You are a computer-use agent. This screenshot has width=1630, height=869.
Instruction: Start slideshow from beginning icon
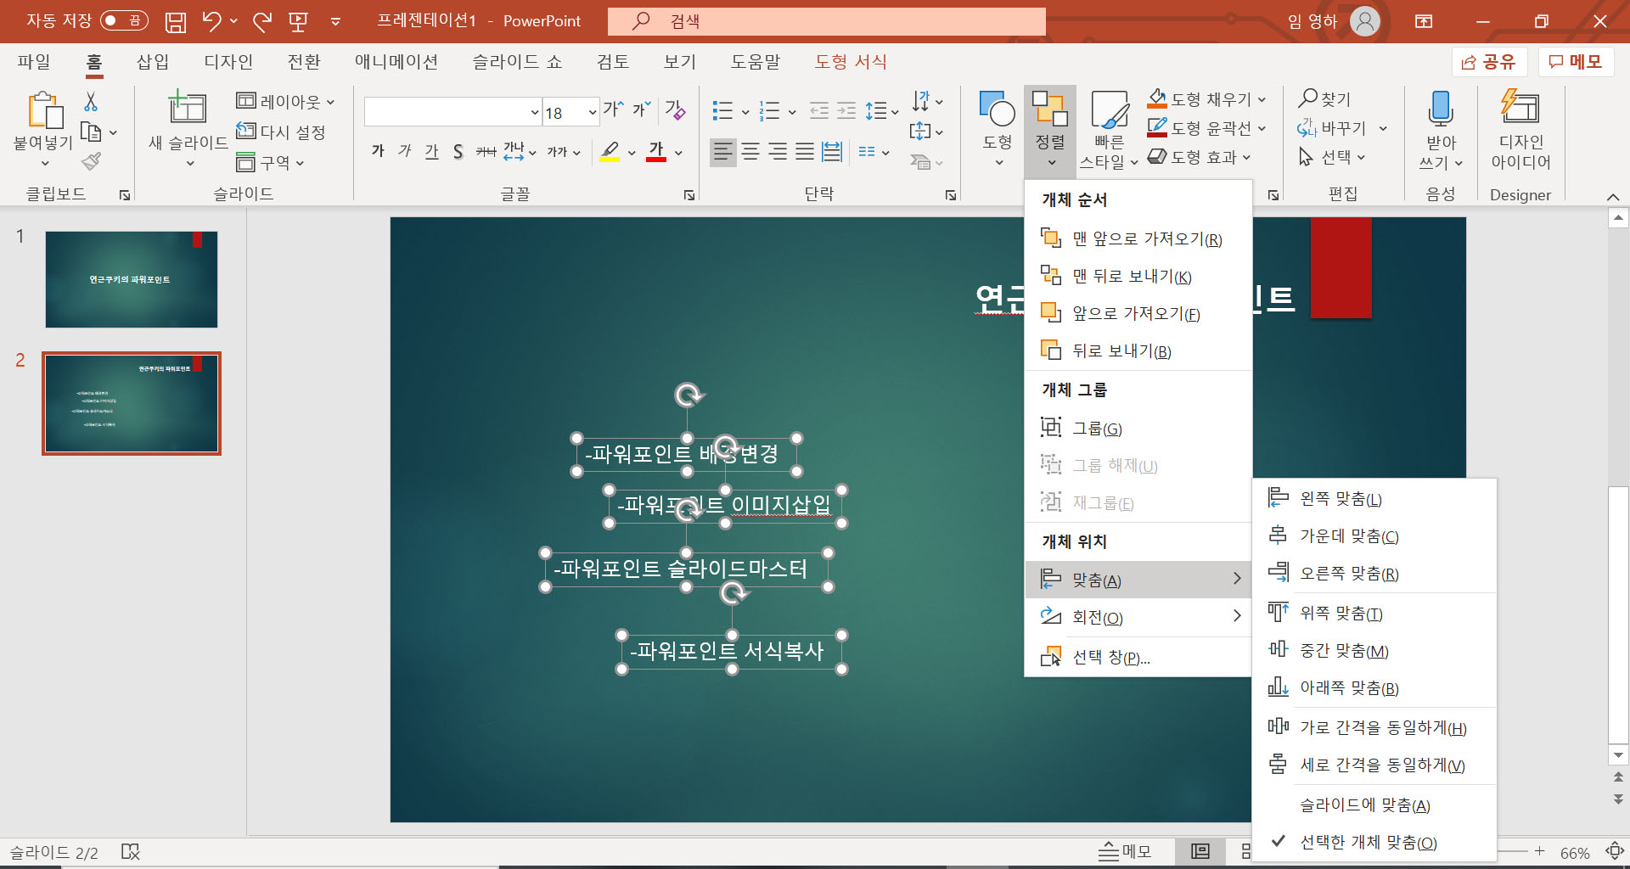(x=298, y=21)
